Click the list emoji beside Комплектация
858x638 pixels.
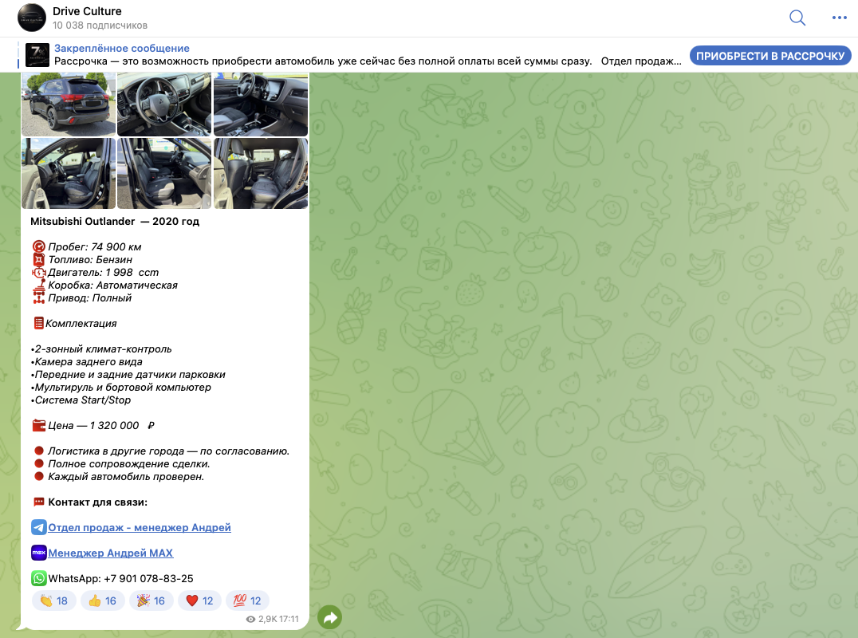(x=38, y=323)
